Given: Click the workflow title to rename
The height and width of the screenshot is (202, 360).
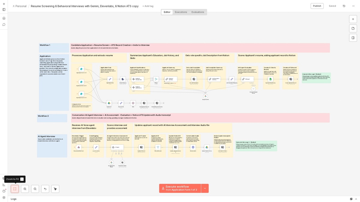Looking at the screenshot, I should coord(85,6).
